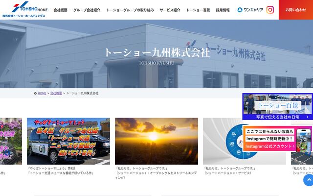Viewport: 313px width, 196px height.
Task: Click HOME breadcrumb link
Action: pyautogui.click(x=42, y=93)
